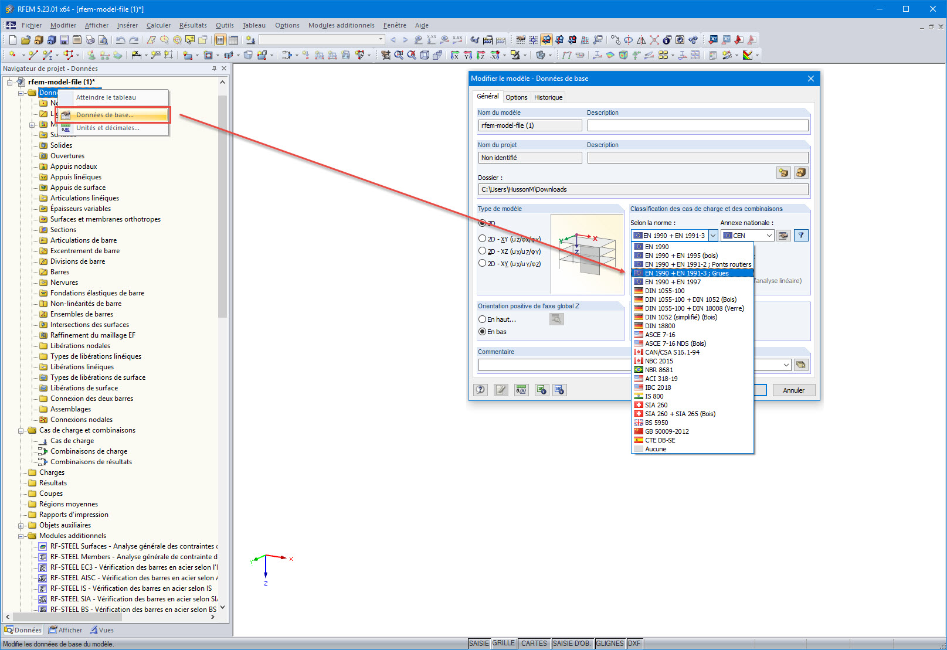The image size is (947, 650).
Task: Open the Modules additionnels menu
Action: (341, 25)
